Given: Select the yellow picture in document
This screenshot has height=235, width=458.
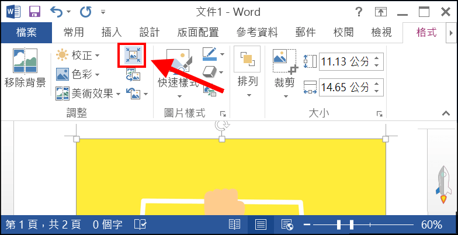Looking at the screenshot, I should [231, 177].
